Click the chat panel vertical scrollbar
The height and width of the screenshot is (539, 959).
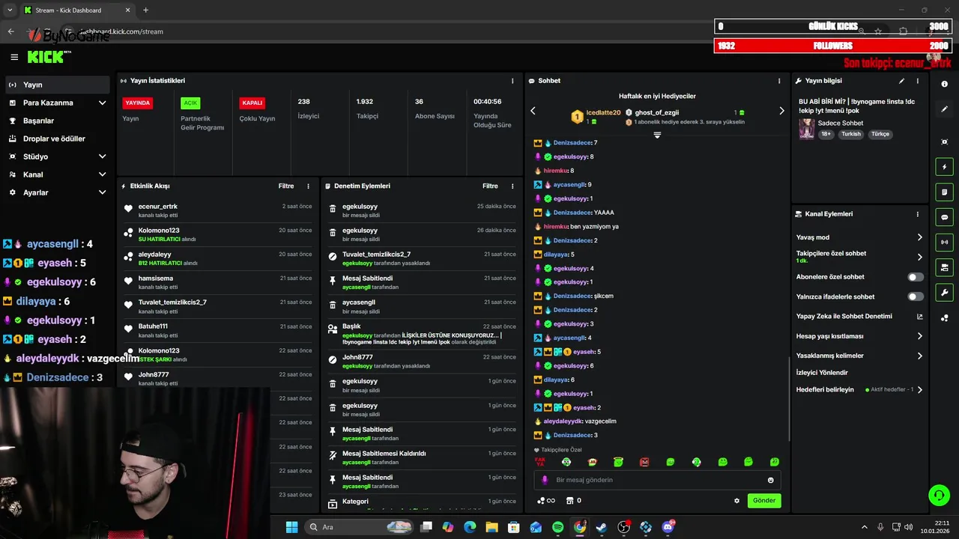click(788, 401)
